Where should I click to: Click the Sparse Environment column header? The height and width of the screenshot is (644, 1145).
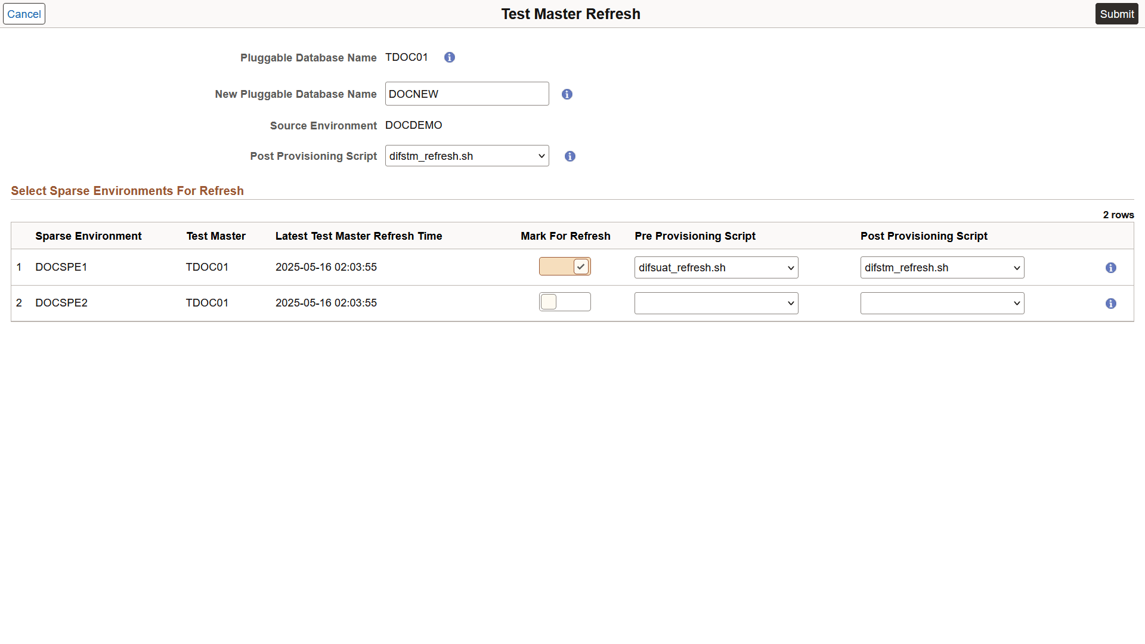coord(88,236)
